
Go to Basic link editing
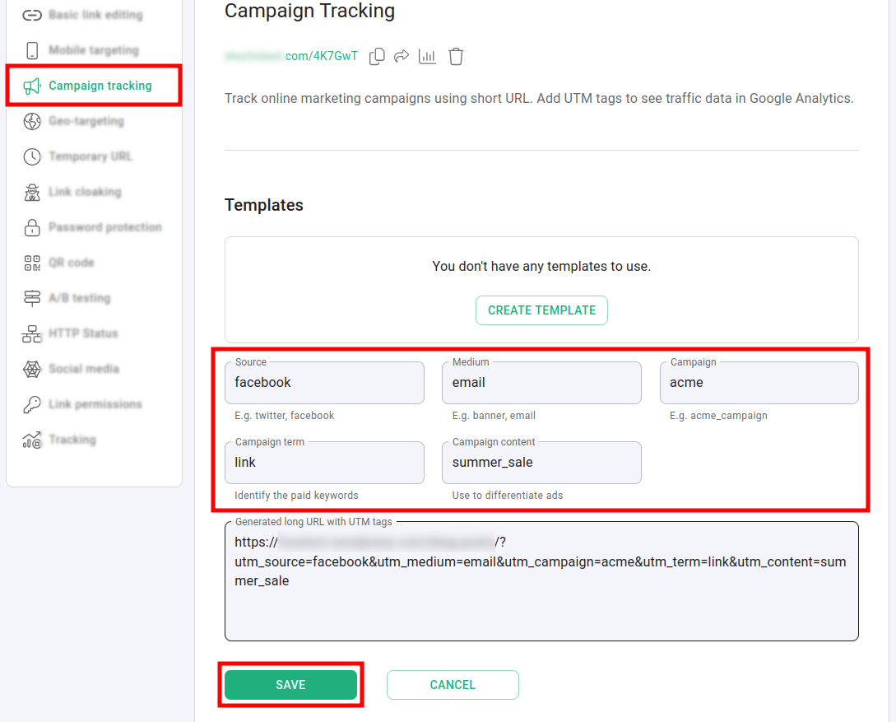click(95, 15)
